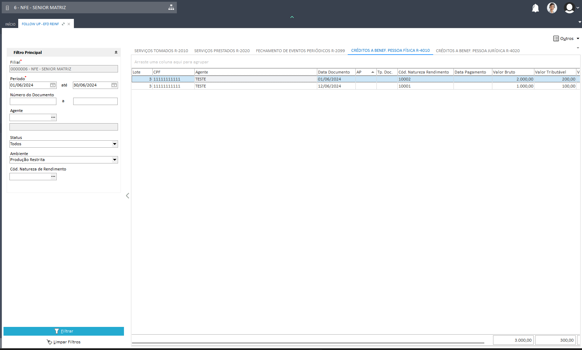Click the Valor Tributável total 300,00
The image size is (582, 350).
(555, 340)
